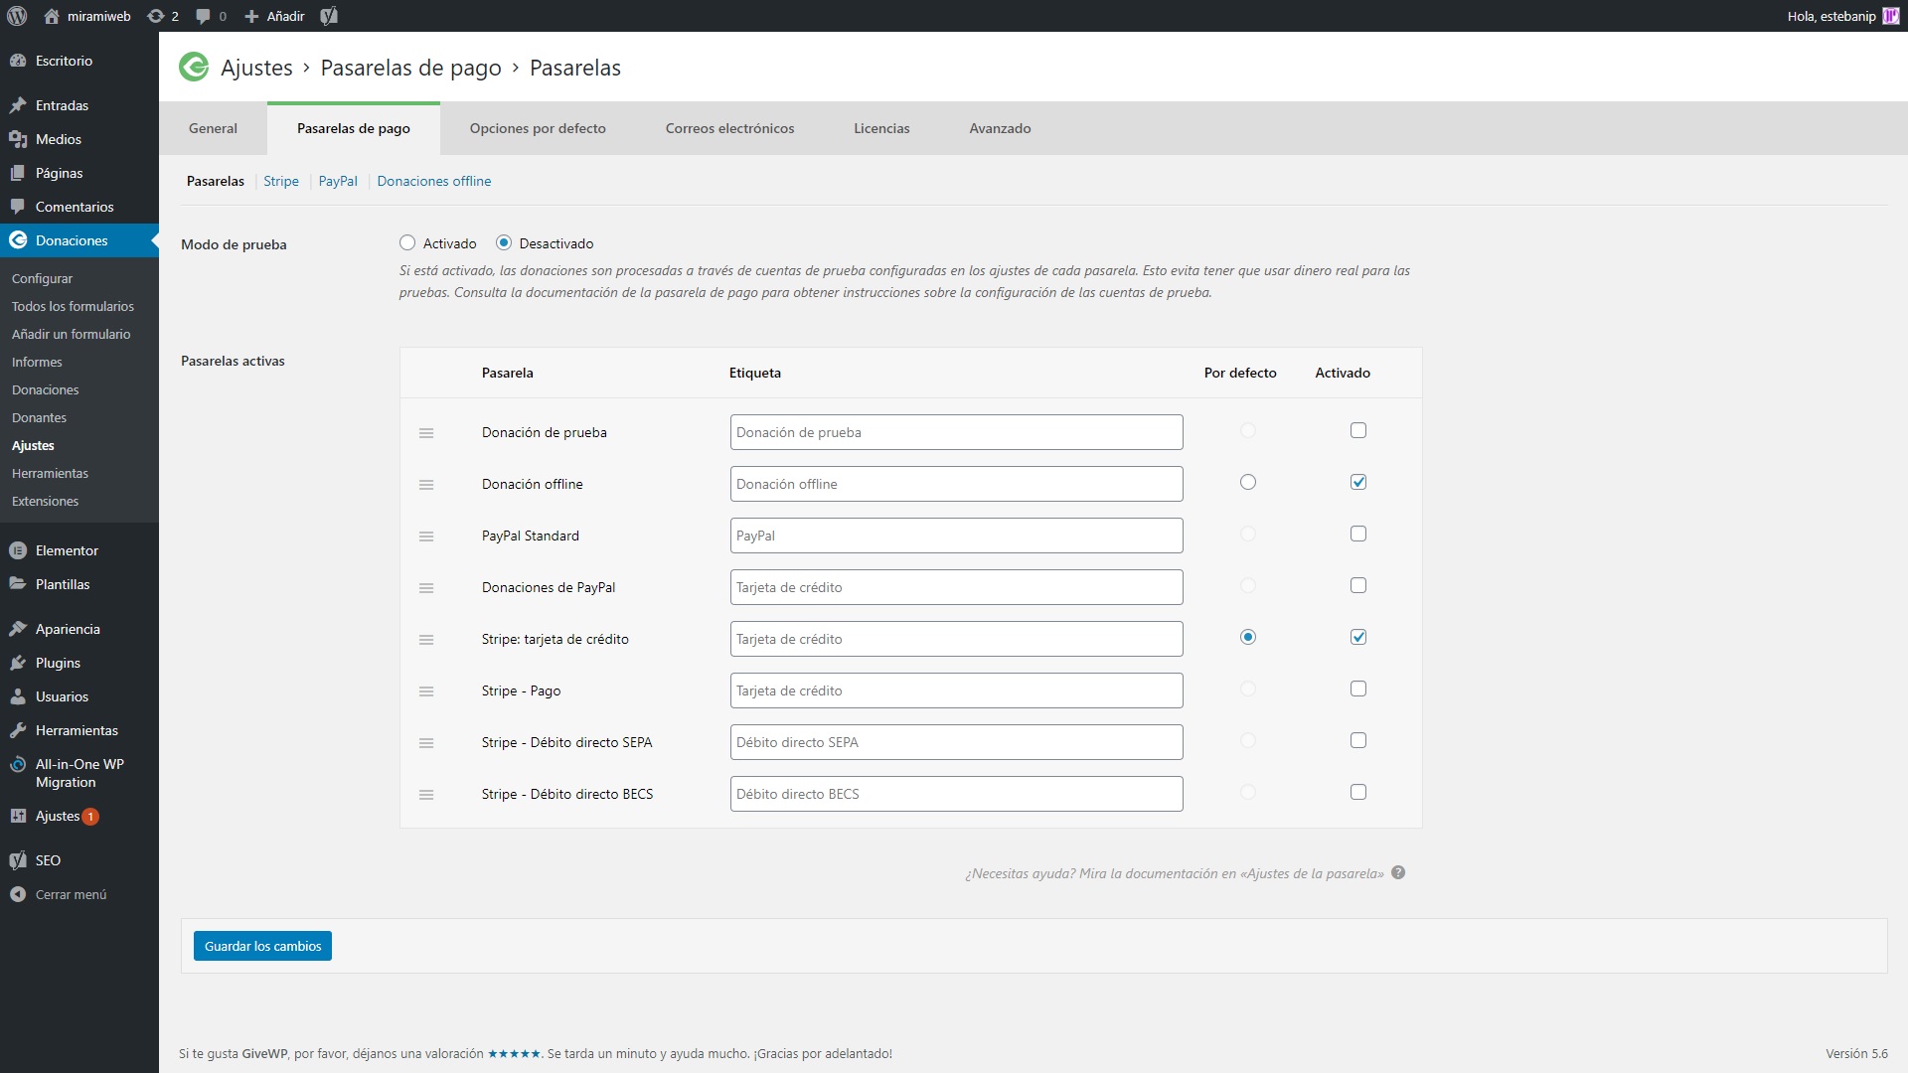The image size is (1908, 1073).
Task: Click the Entradas pin icon
Action: [18, 105]
